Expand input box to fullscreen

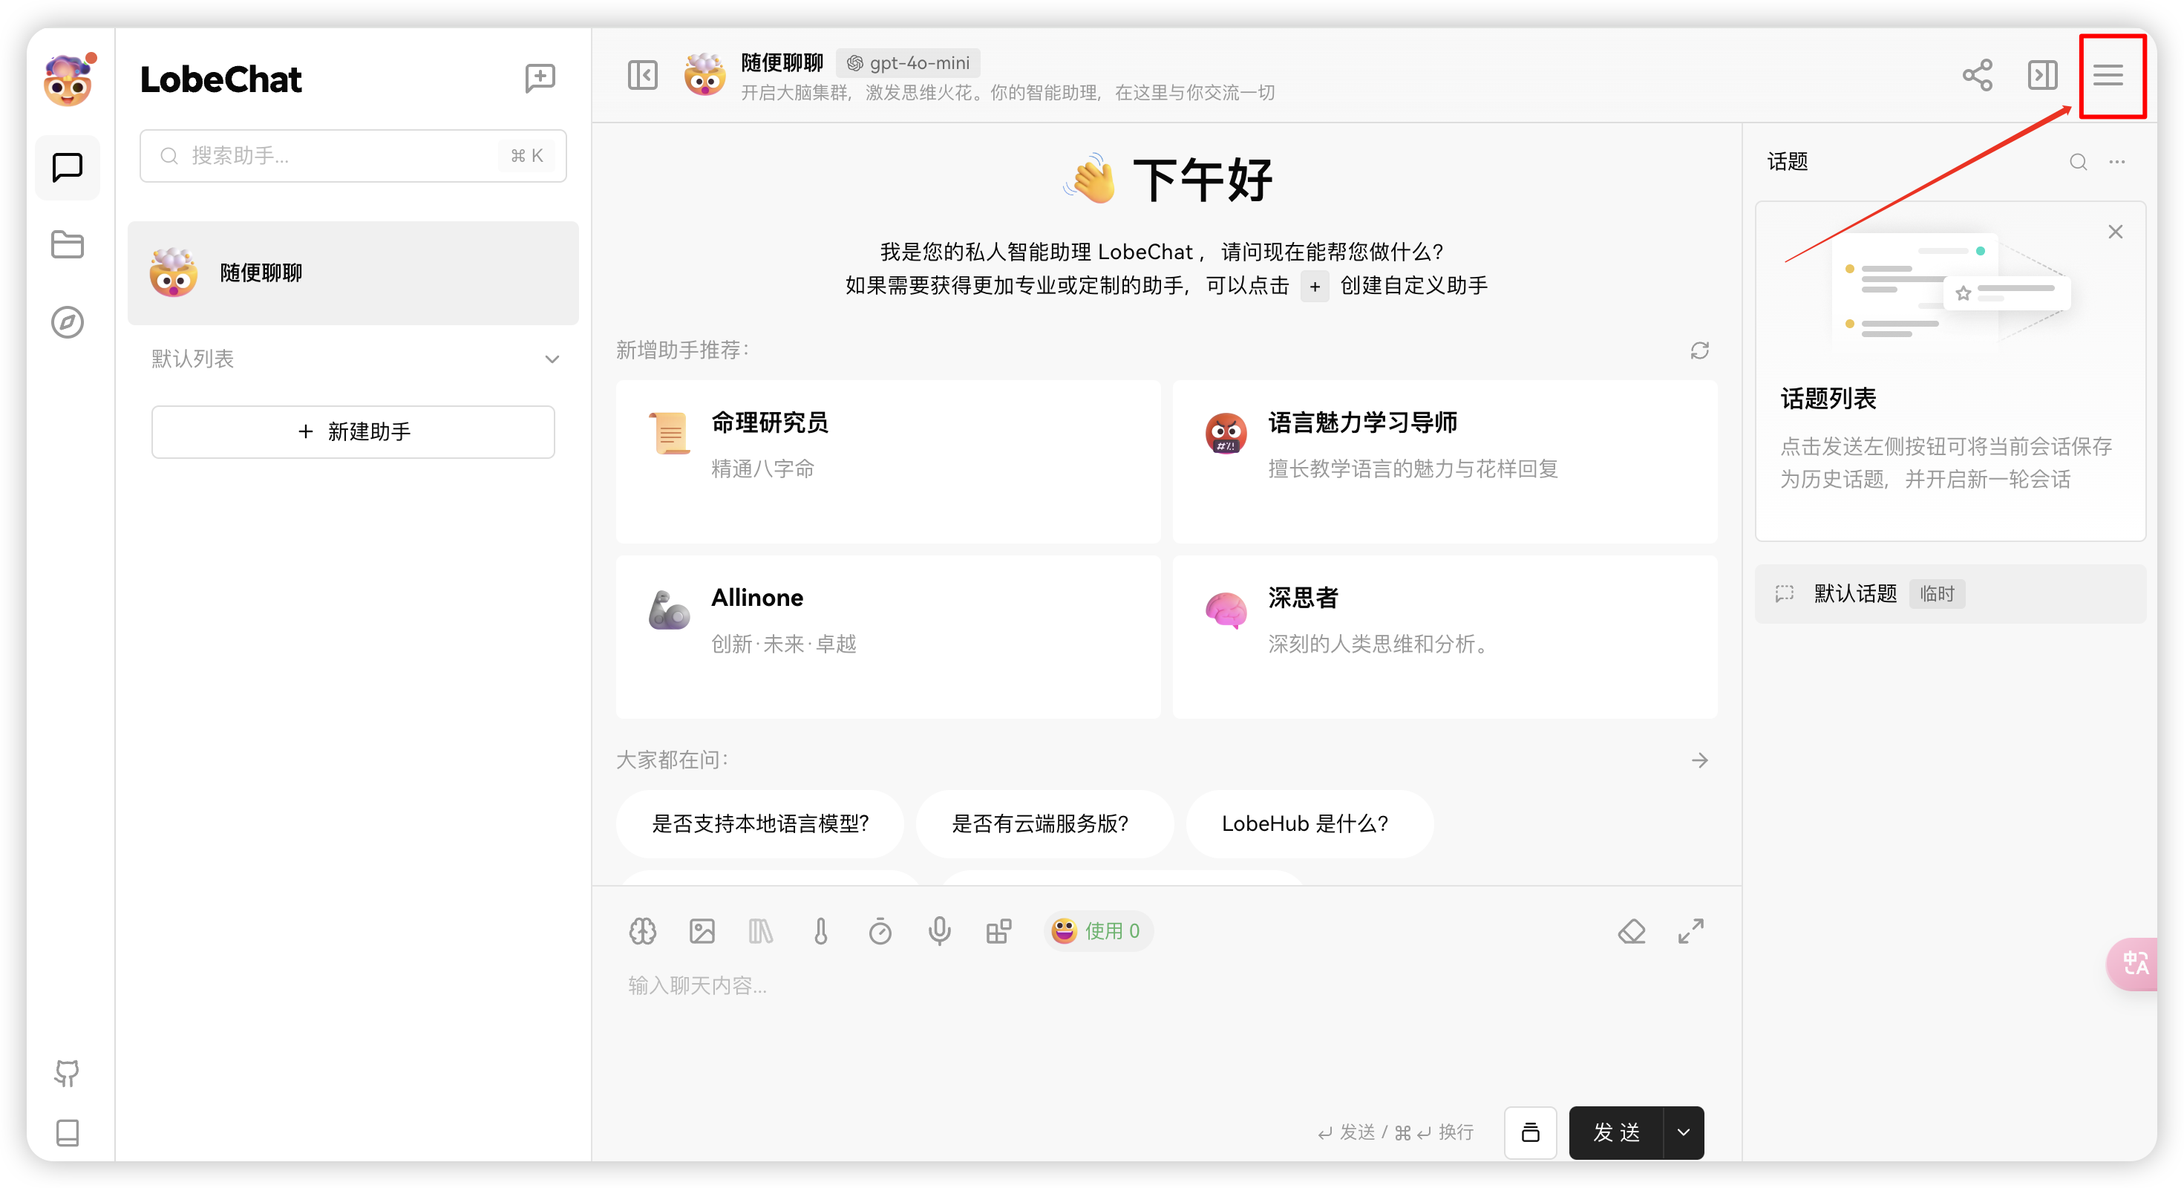point(1690,931)
